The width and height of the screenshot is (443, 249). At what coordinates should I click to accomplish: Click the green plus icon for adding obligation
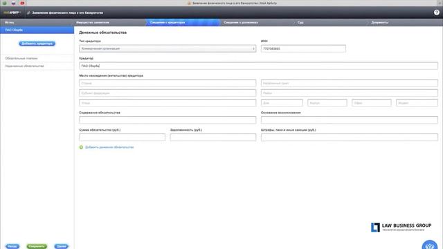[81, 147]
